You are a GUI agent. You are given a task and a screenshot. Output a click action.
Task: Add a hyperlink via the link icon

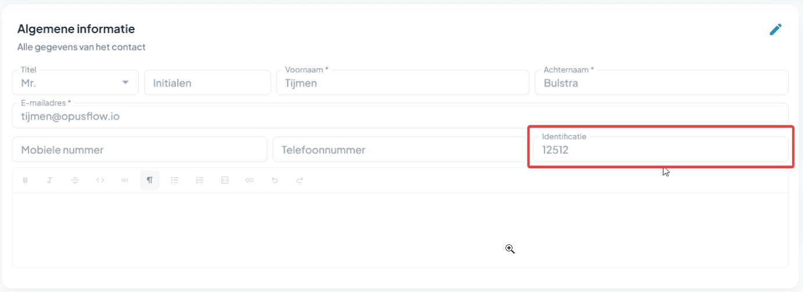[x=250, y=181]
